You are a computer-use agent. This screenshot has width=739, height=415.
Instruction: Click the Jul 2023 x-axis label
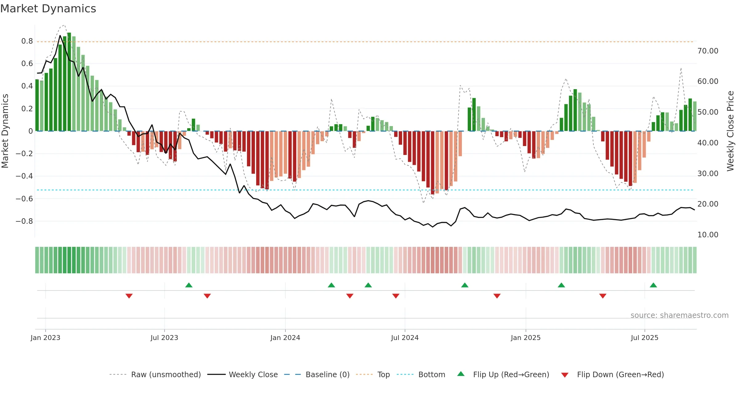point(164,338)
